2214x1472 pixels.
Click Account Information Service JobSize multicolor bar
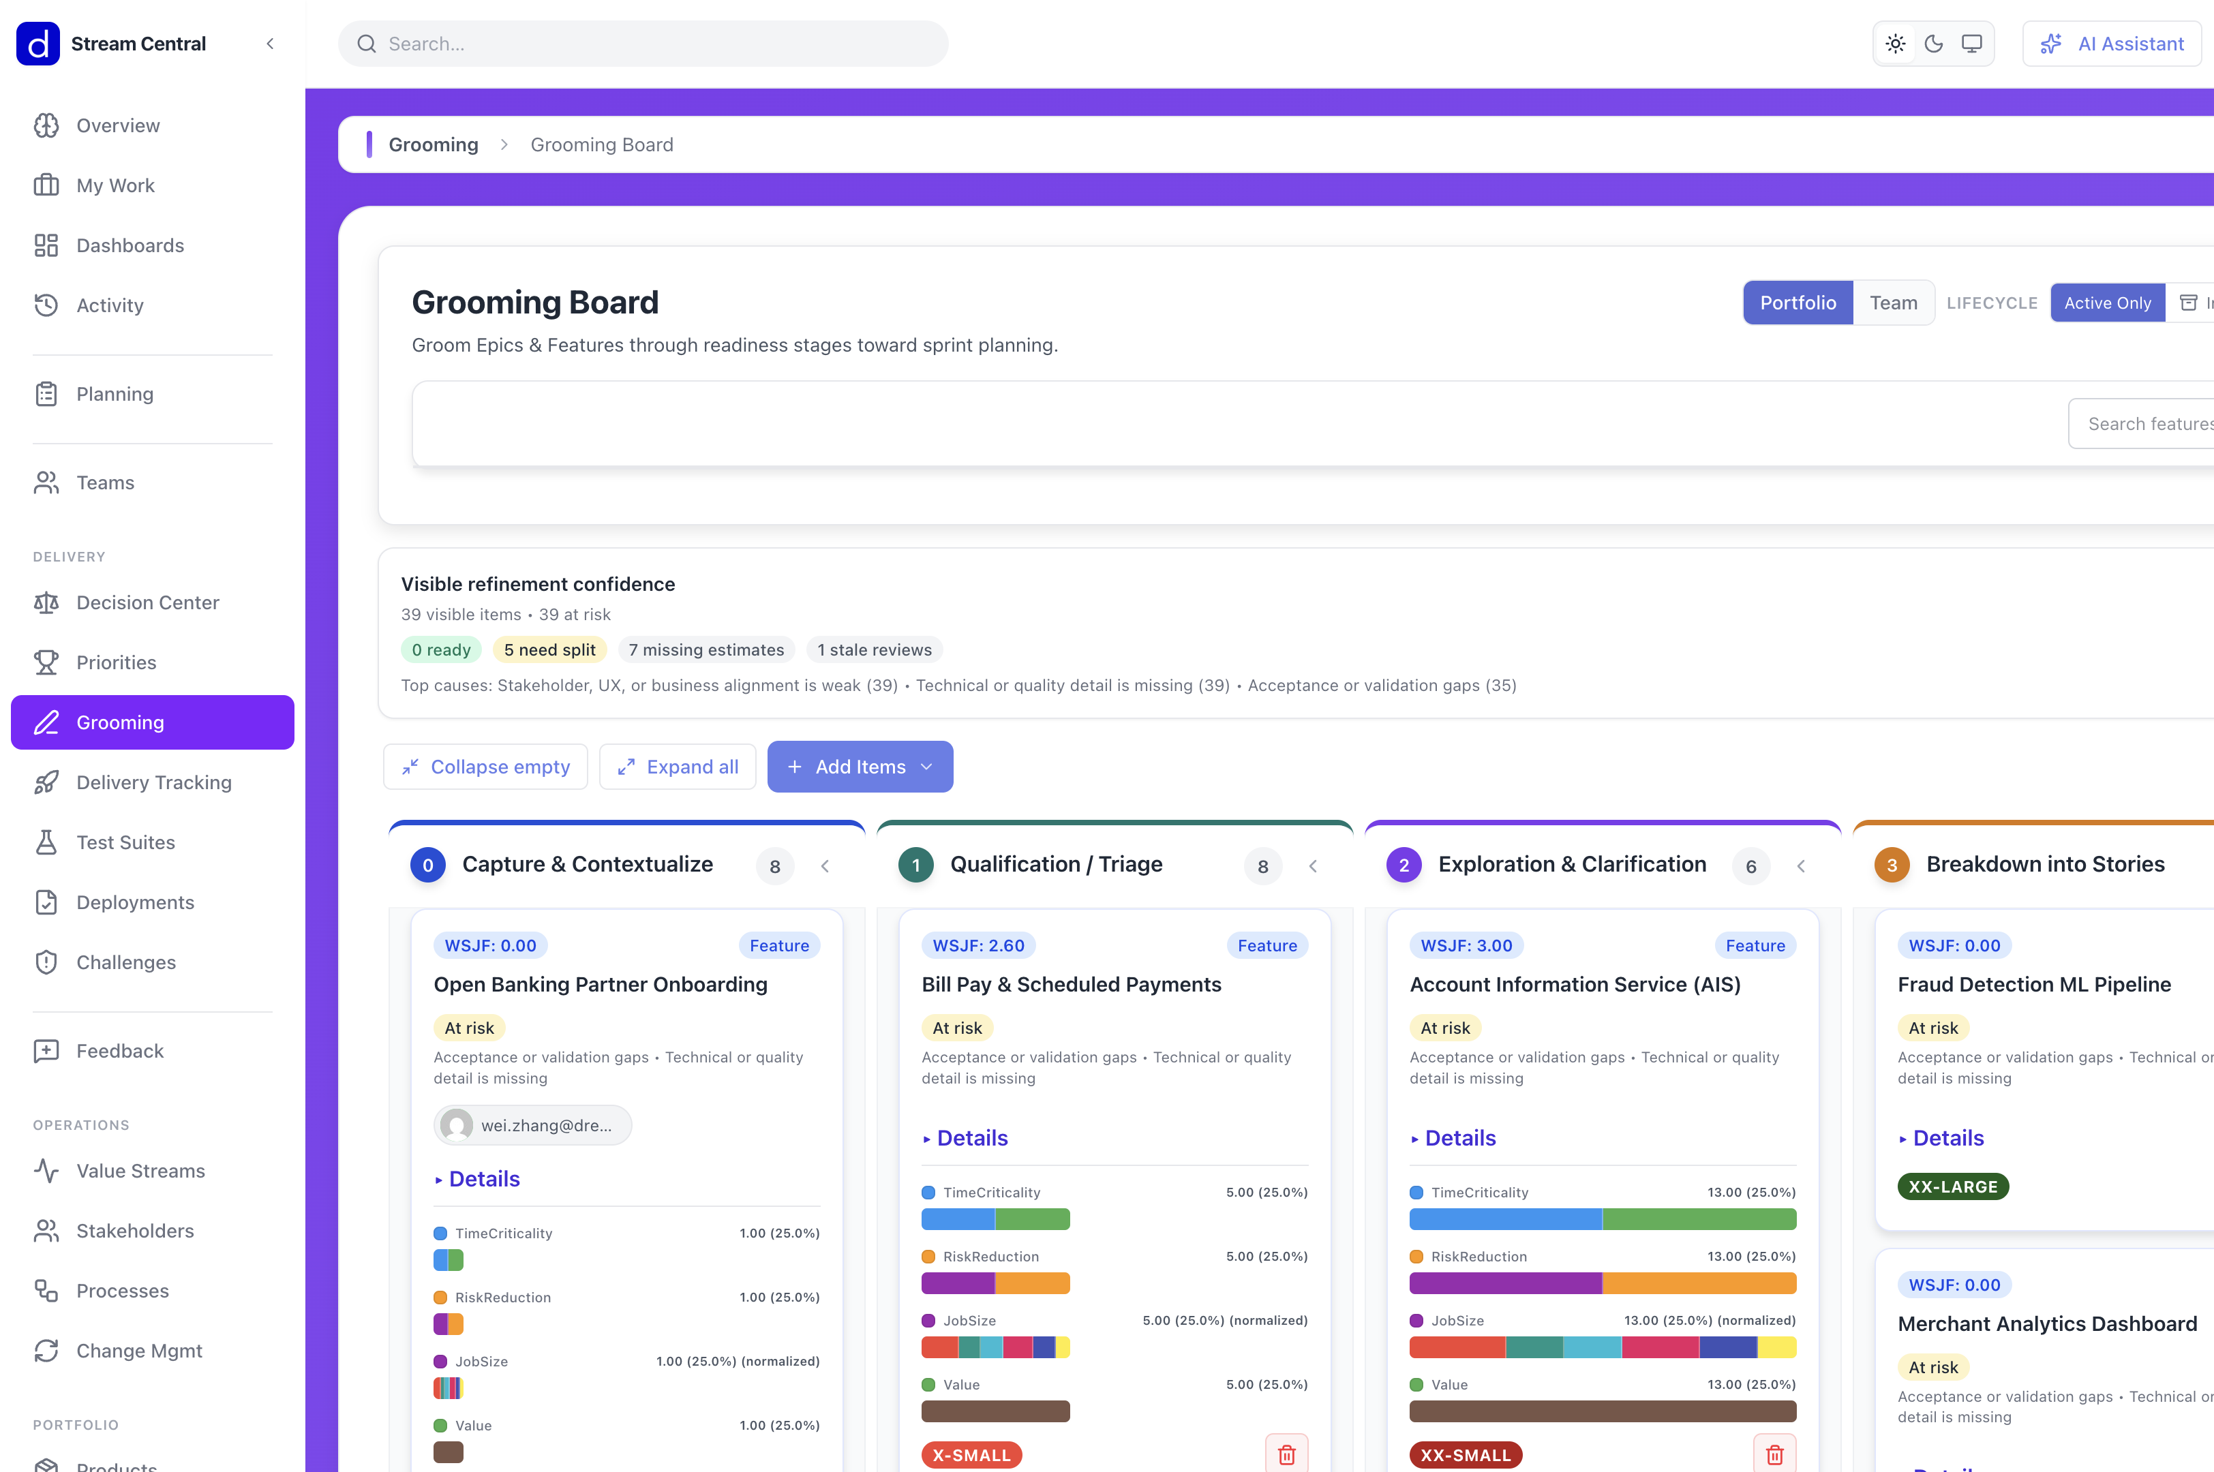[x=1603, y=1347]
